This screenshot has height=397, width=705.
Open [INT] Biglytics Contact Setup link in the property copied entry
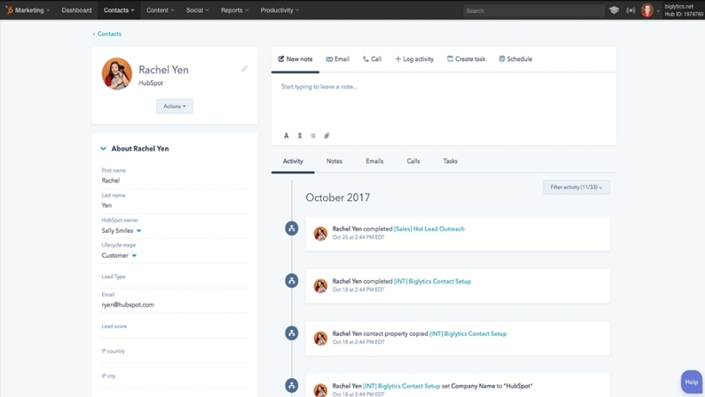click(x=468, y=333)
